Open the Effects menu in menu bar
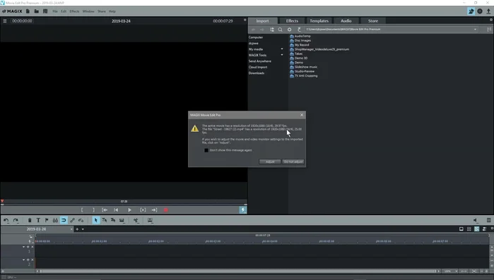Image resolution: width=494 pixels, height=280 pixels. pyautogui.click(x=74, y=11)
